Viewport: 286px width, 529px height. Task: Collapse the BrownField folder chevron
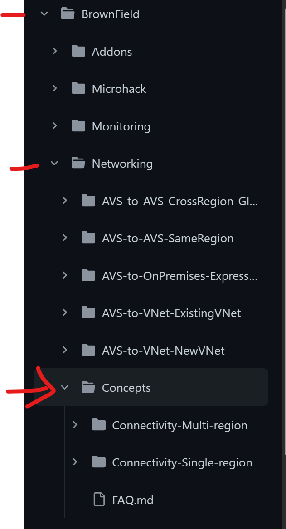point(44,14)
